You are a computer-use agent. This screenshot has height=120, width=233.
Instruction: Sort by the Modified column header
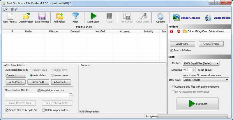coord(100,32)
